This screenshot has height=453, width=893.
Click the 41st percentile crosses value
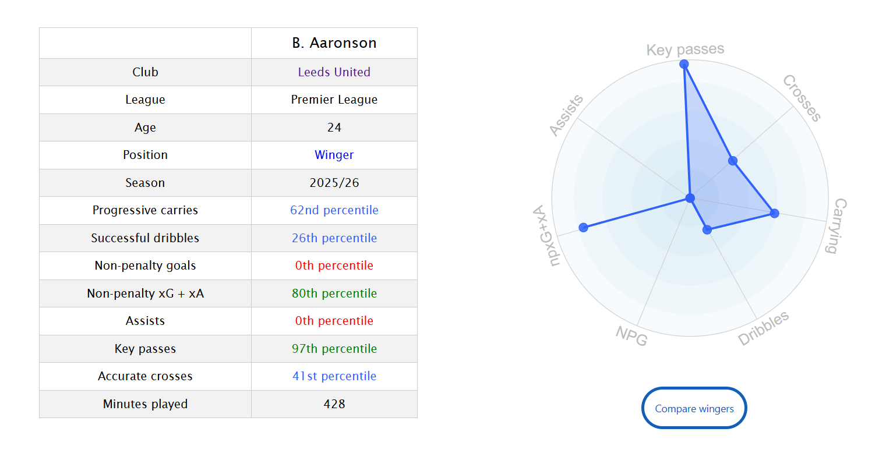[334, 376]
